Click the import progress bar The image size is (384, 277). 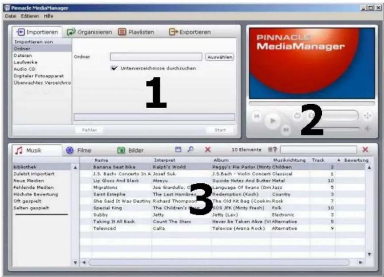click(154, 117)
